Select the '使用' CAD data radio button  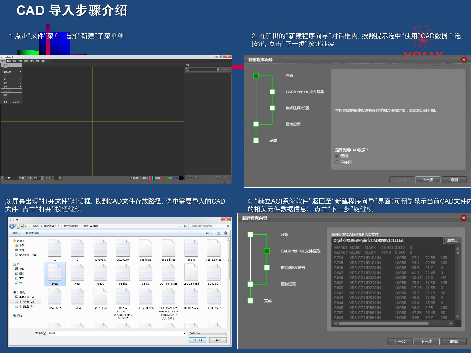pyautogui.click(x=337, y=156)
